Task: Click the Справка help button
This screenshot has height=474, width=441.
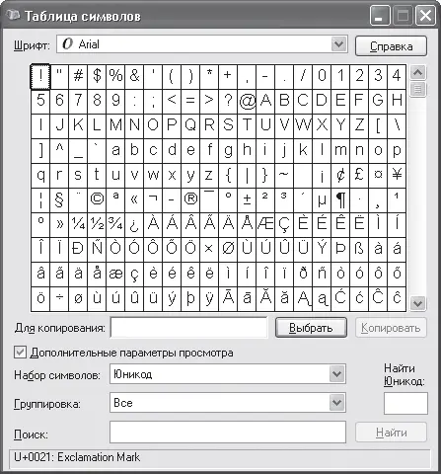Action: (391, 46)
